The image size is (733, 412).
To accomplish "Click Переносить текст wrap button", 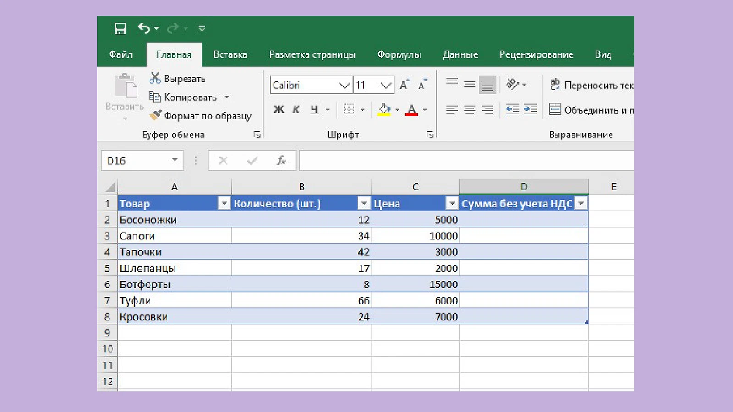I will pyautogui.click(x=591, y=85).
